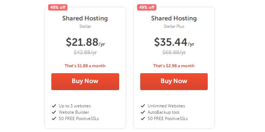Viewport: 265px width, 132px height.
Task: Select the $21.88/yr price text
Action: (85, 42)
